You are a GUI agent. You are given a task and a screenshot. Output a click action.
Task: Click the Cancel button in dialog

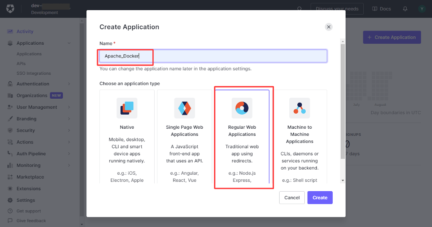[292, 197]
